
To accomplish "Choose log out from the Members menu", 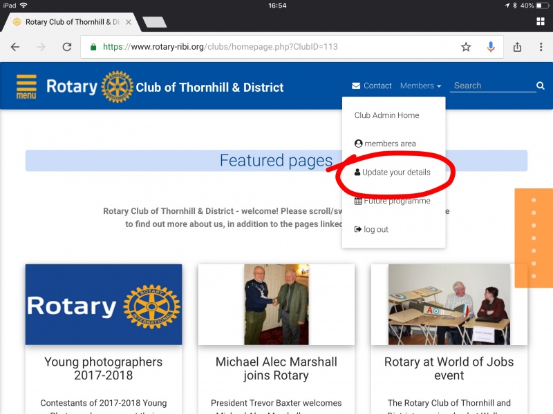I will point(371,230).
